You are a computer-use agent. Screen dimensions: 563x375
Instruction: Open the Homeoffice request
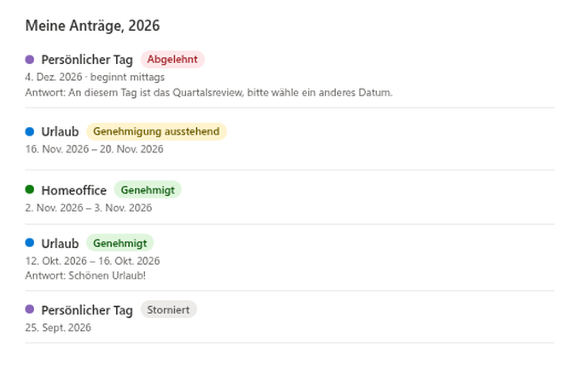74,190
